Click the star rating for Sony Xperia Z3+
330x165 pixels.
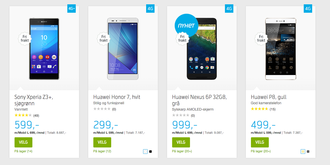(x=23, y=115)
